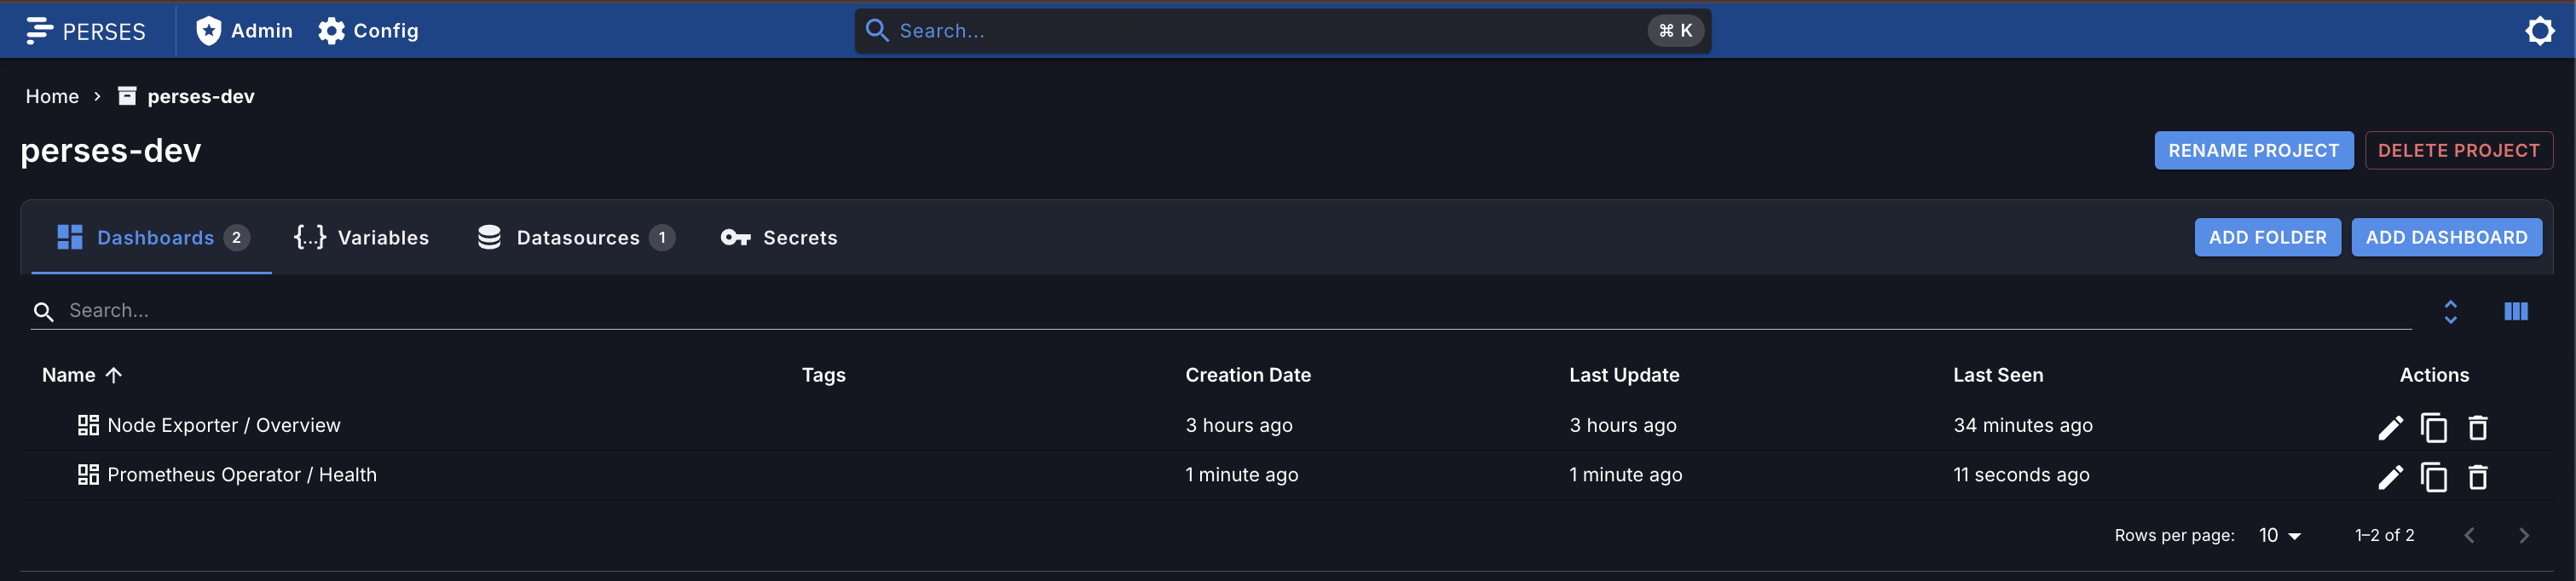The width and height of the screenshot is (2576, 581).
Task: Open the rows per page dropdown
Action: pyautogui.click(x=2279, y=535)
